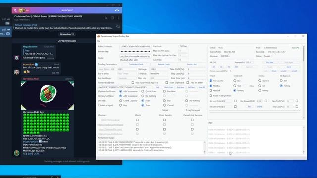Hang up the Launch VC voice chat

point(117,10)
